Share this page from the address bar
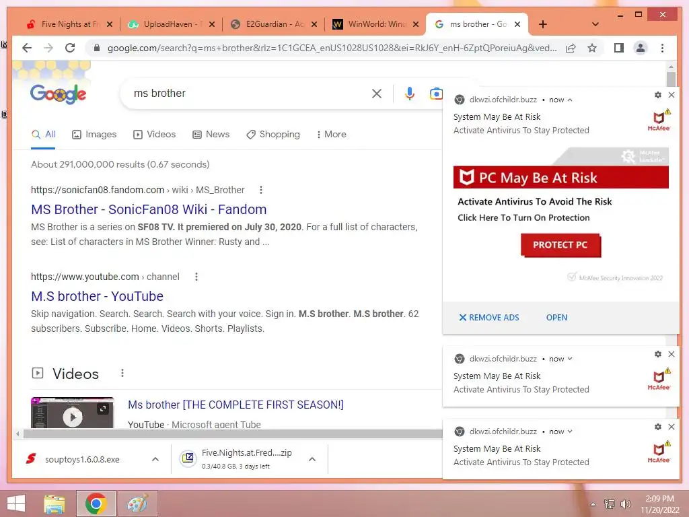 coord(571,48)
